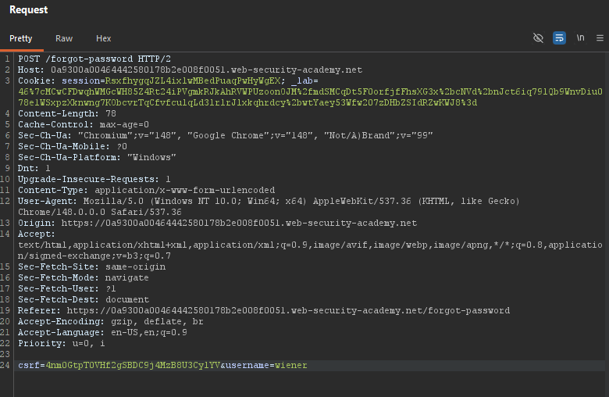Click the User-Agent header line
Viewport: 609px width, 397px height.
click(269, 206)
